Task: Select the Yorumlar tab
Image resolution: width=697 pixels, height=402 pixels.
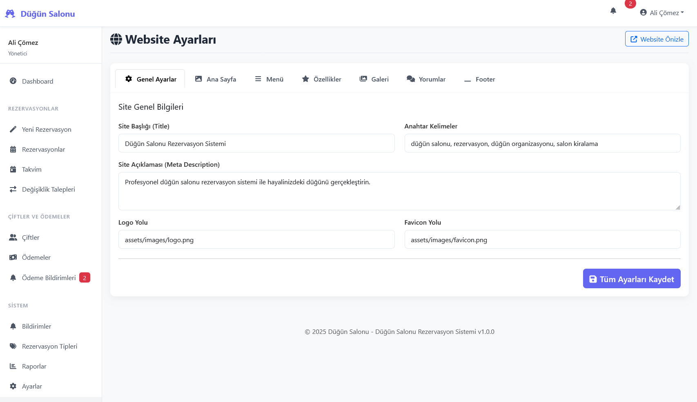Action: point(426,79)
